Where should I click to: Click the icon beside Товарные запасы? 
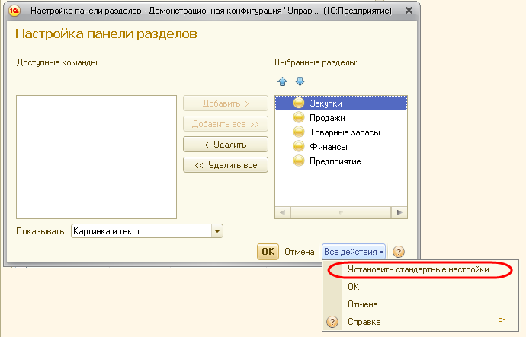point(299,132)
